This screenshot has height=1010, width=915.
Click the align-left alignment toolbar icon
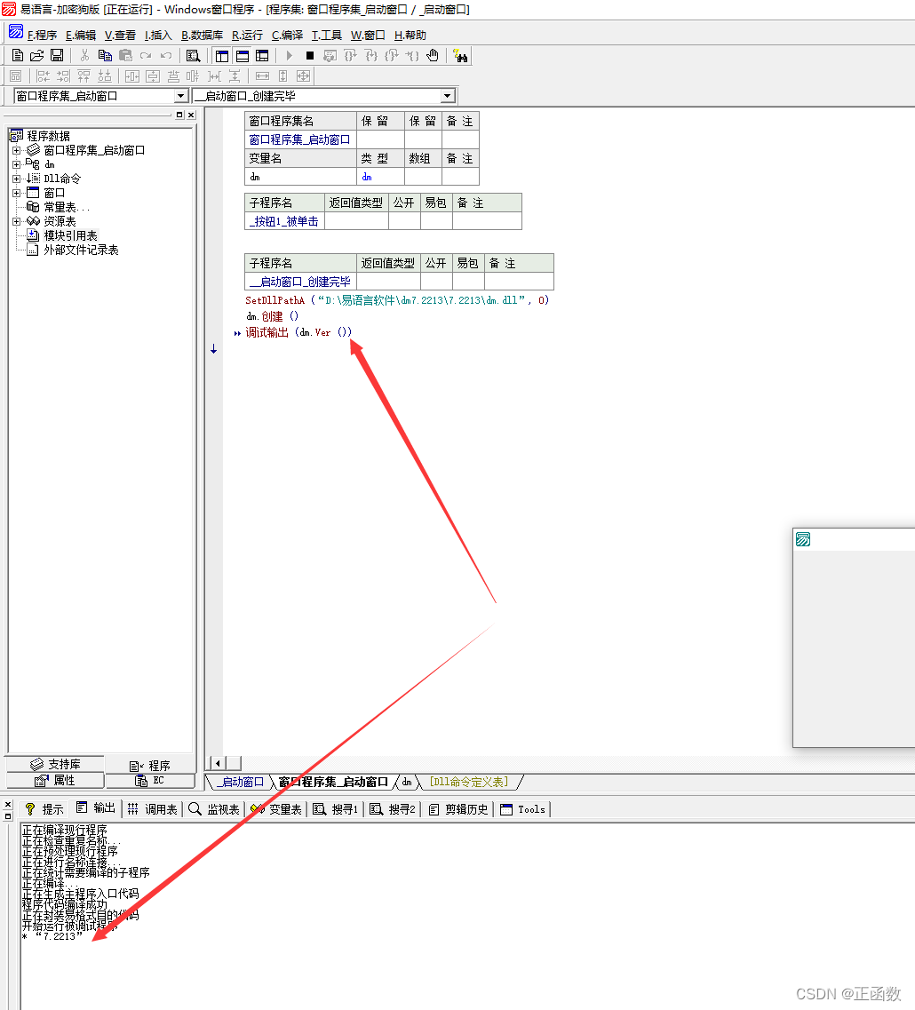tap(44, 76)
